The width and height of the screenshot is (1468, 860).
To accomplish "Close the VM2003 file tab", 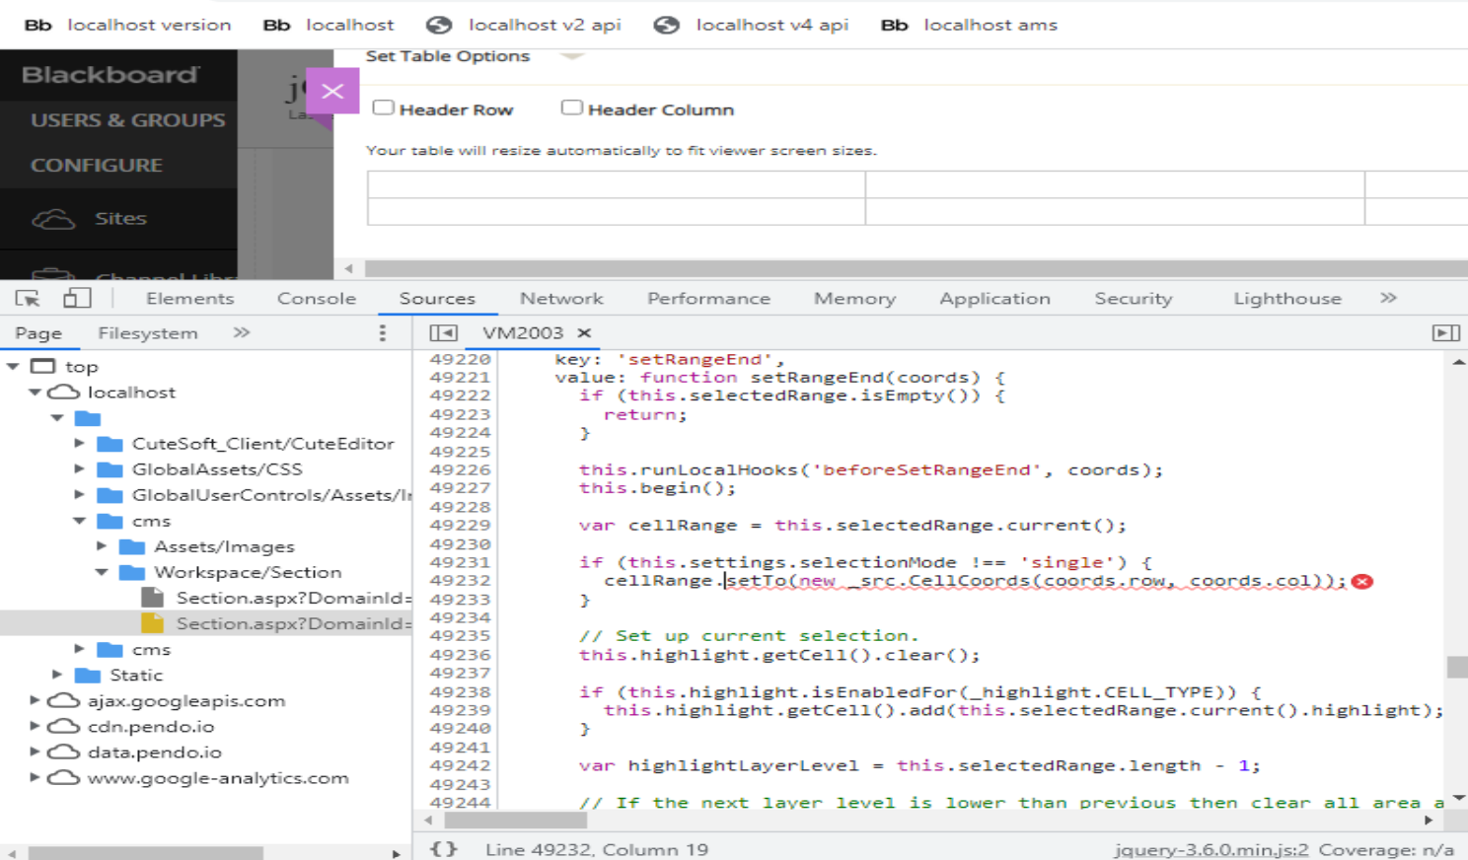I will (x=584, y=333).
